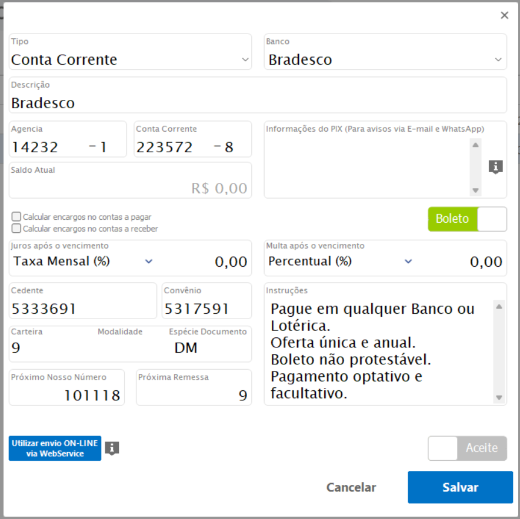Turn on the Aceite toggle
Screen dimensions: 520x519
467,448
